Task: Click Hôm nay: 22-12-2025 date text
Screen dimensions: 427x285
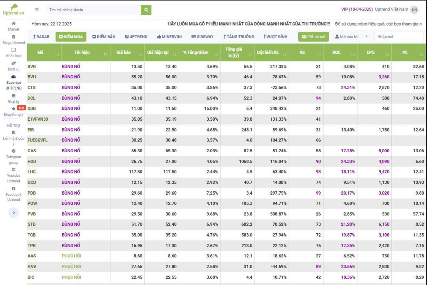Action: pyautogui.click(x=52, y=24)
